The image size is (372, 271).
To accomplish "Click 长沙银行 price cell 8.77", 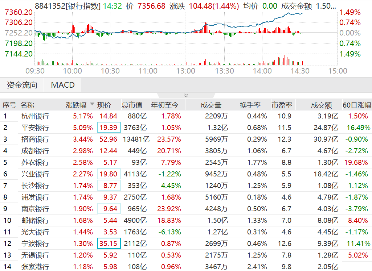I will pos(109,186).
